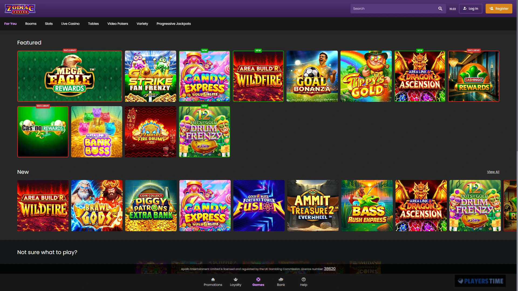Screen dimensions: 518x291
Task: Click the Register button
Action: click(x=499, y=9)
